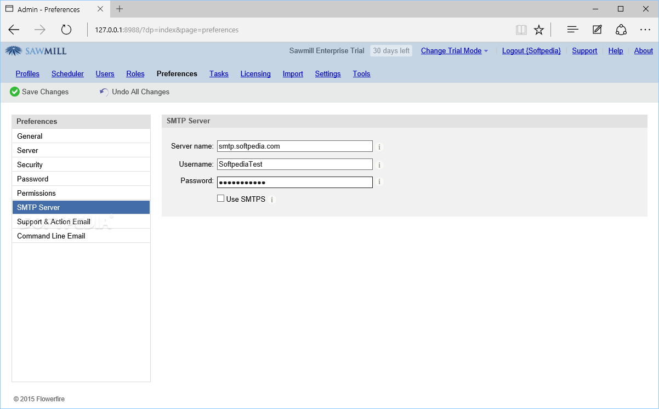Go to the Import menu

[293, 73]
